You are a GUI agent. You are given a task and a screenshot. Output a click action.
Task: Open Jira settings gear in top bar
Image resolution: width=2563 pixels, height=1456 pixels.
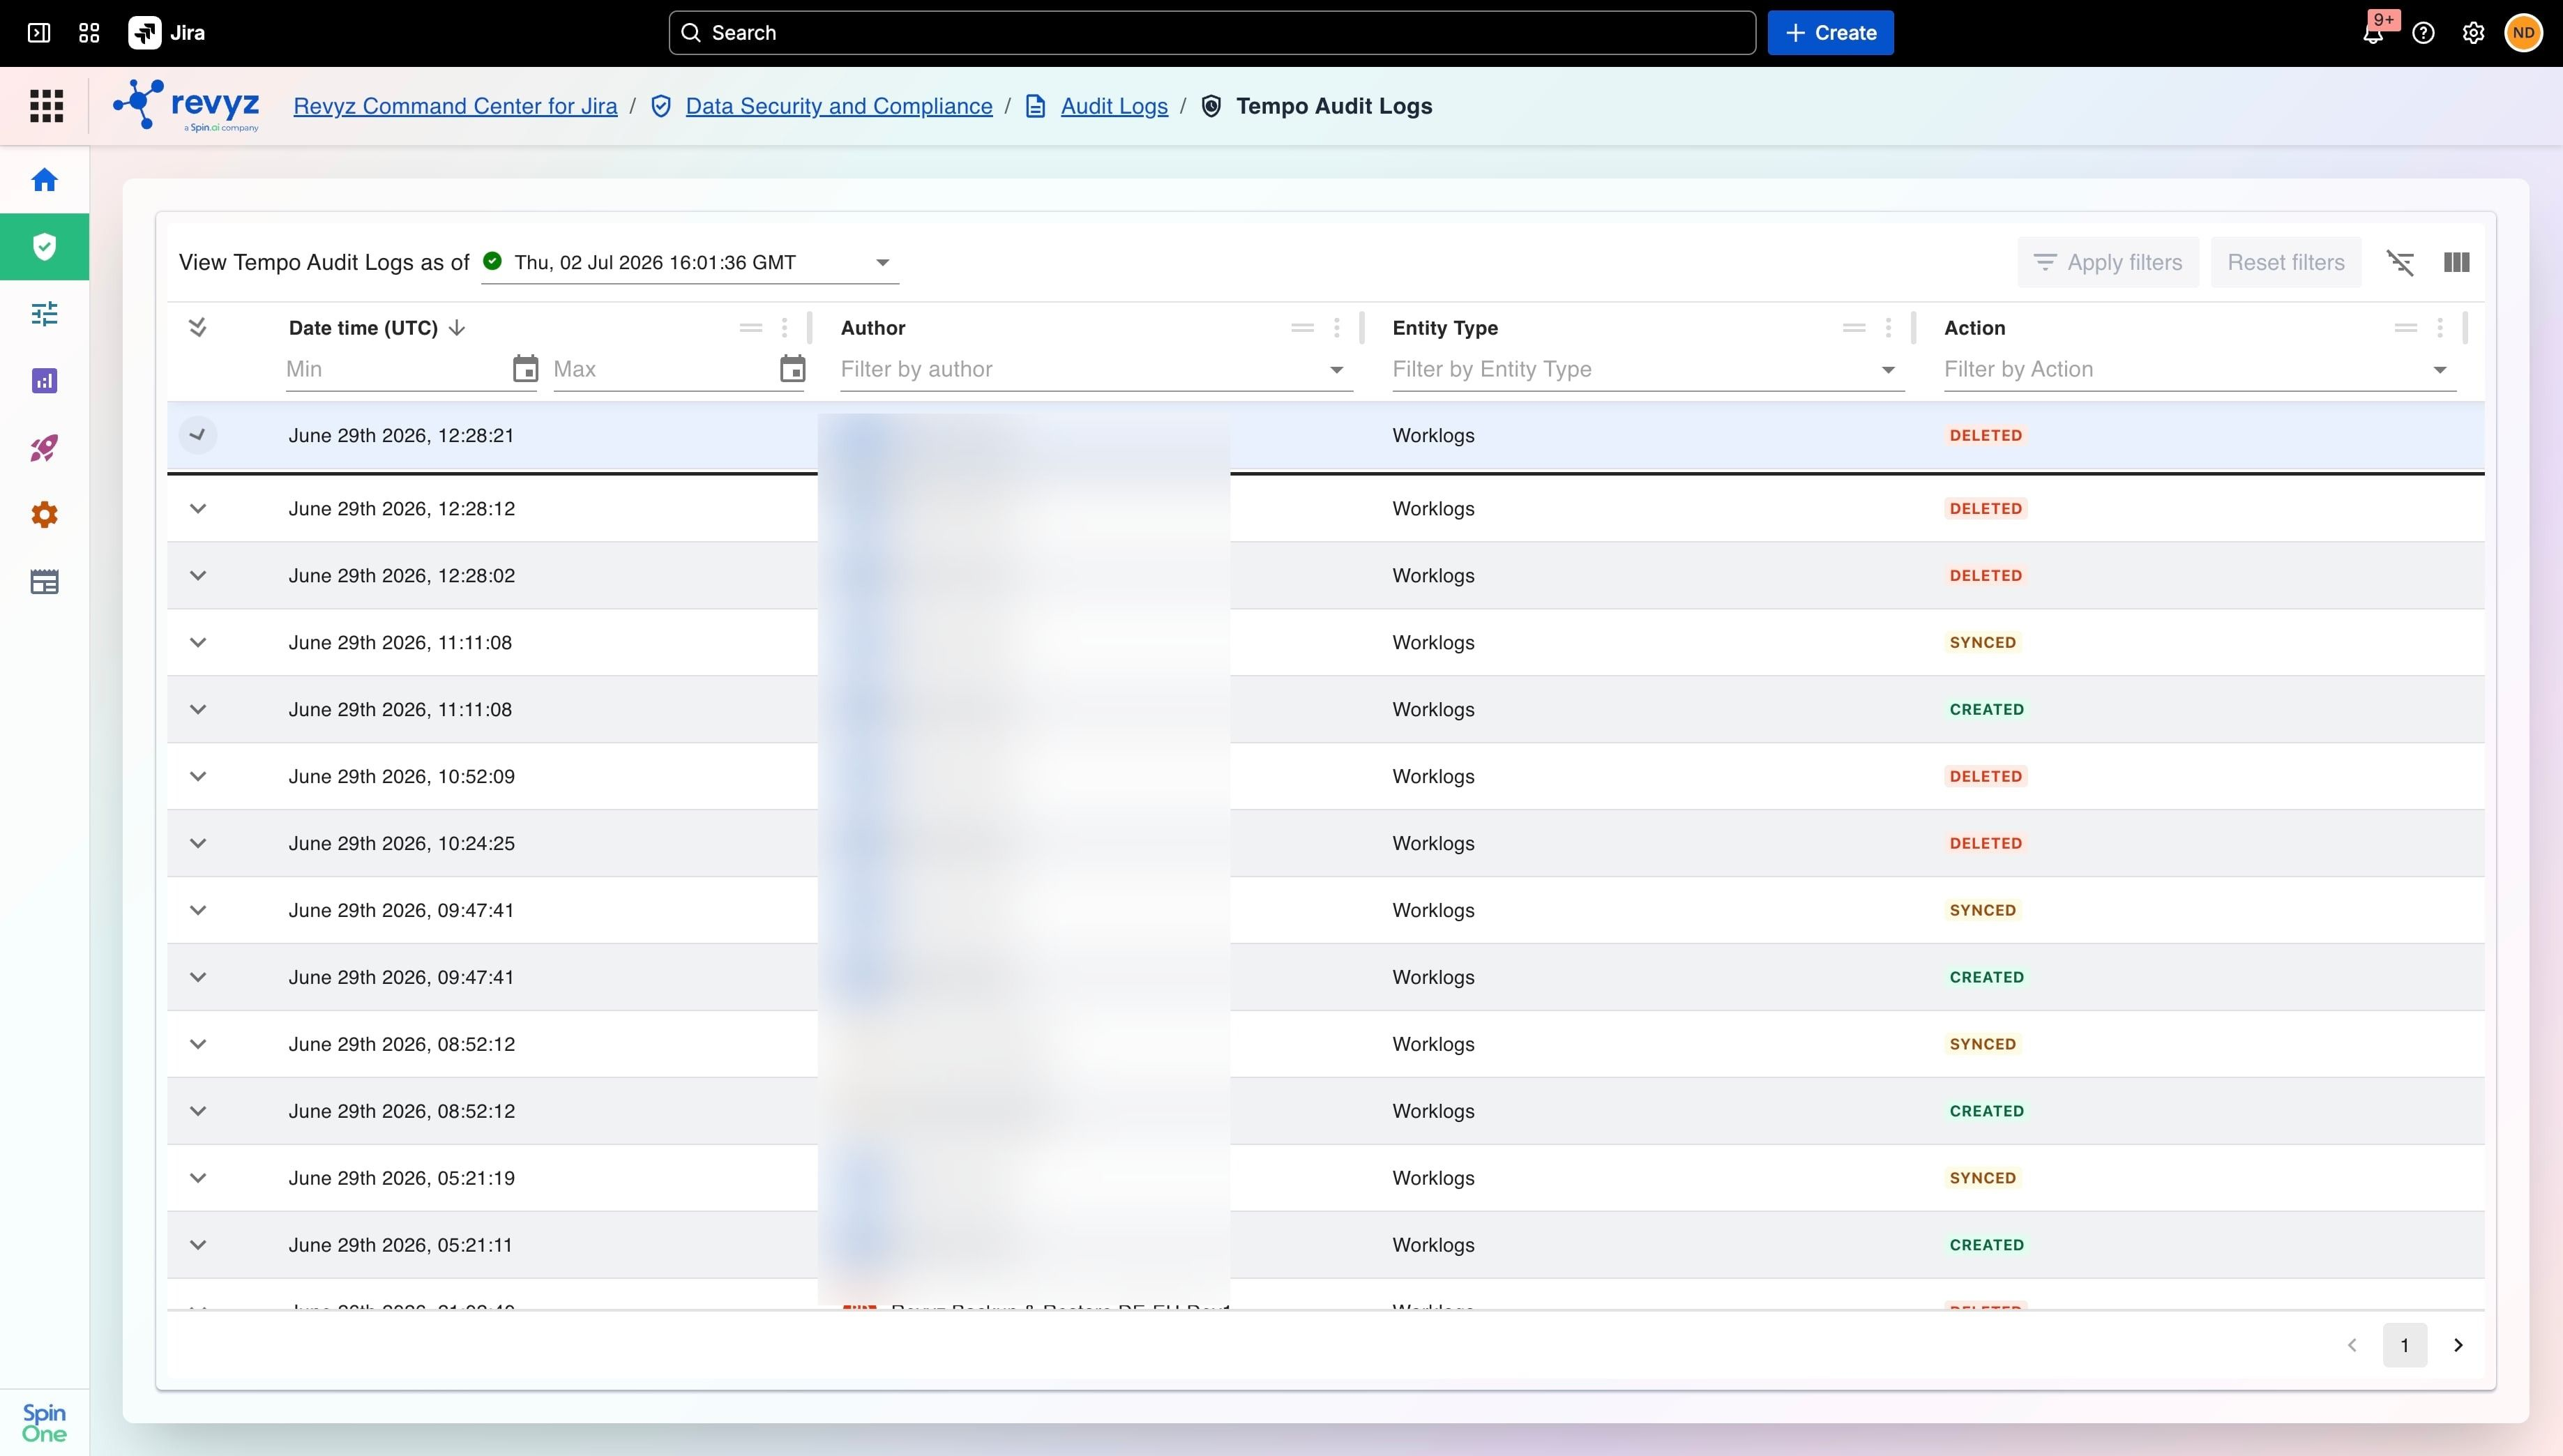2473,33
